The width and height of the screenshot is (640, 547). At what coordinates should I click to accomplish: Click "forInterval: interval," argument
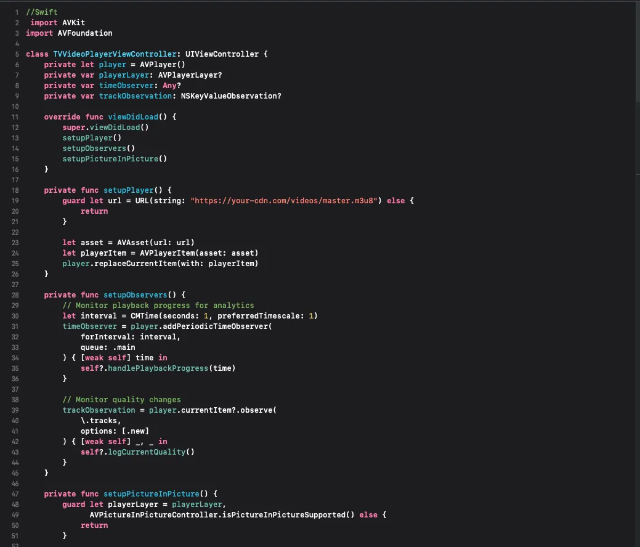click(130, 337)
